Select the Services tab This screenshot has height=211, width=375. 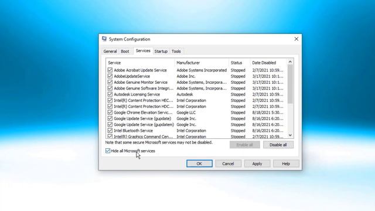(143, 51)
